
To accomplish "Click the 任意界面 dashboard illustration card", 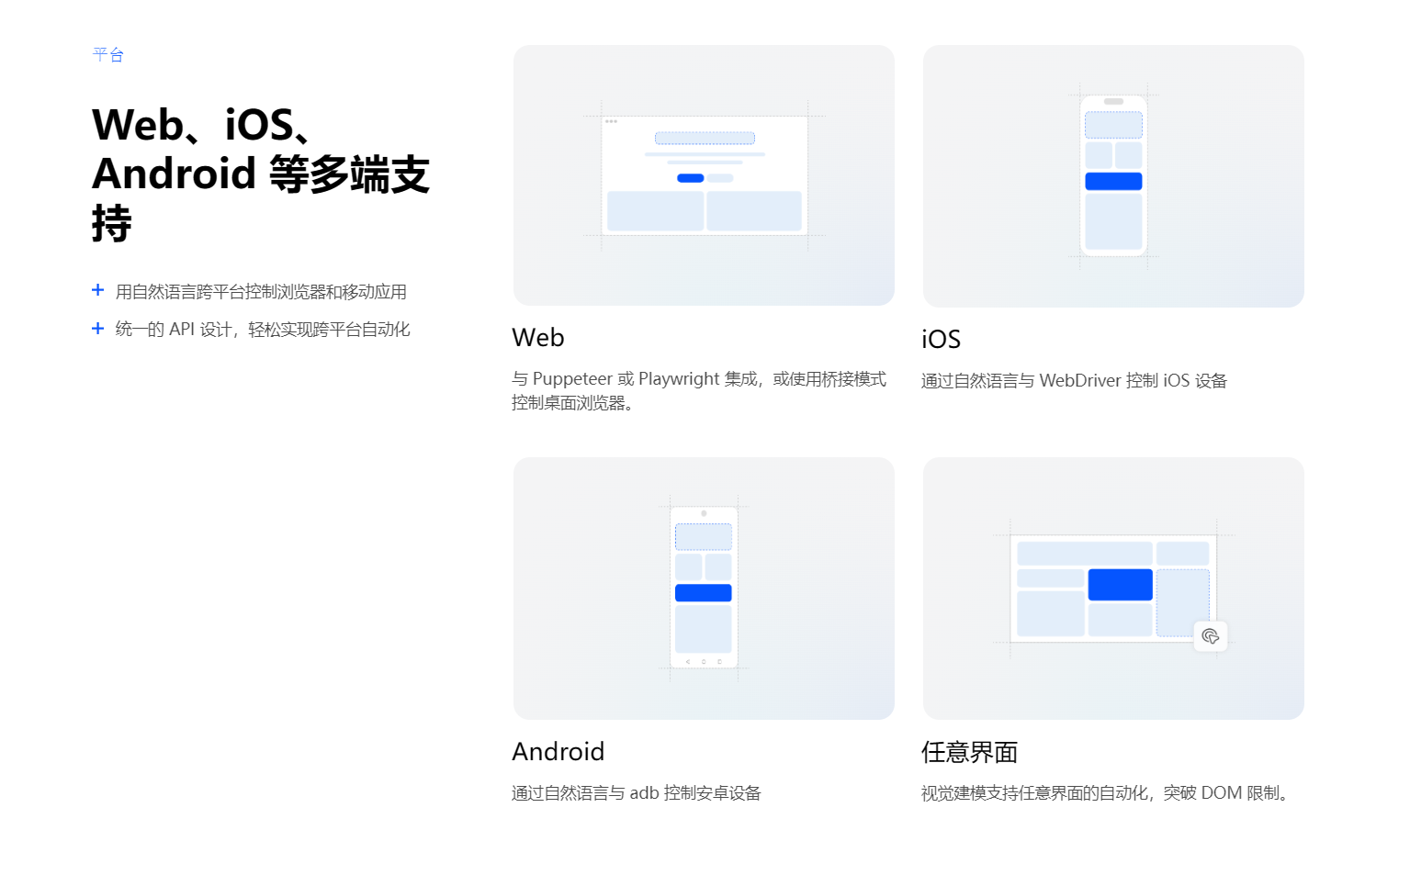I will click(x=1113, y=589).
